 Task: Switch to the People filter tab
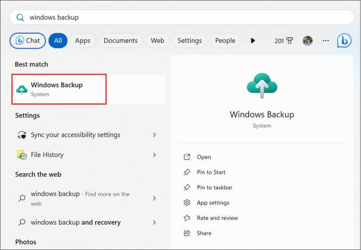click(225, 41)
